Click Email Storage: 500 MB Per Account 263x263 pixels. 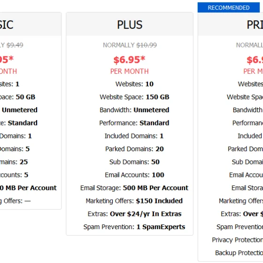(134, 188)
